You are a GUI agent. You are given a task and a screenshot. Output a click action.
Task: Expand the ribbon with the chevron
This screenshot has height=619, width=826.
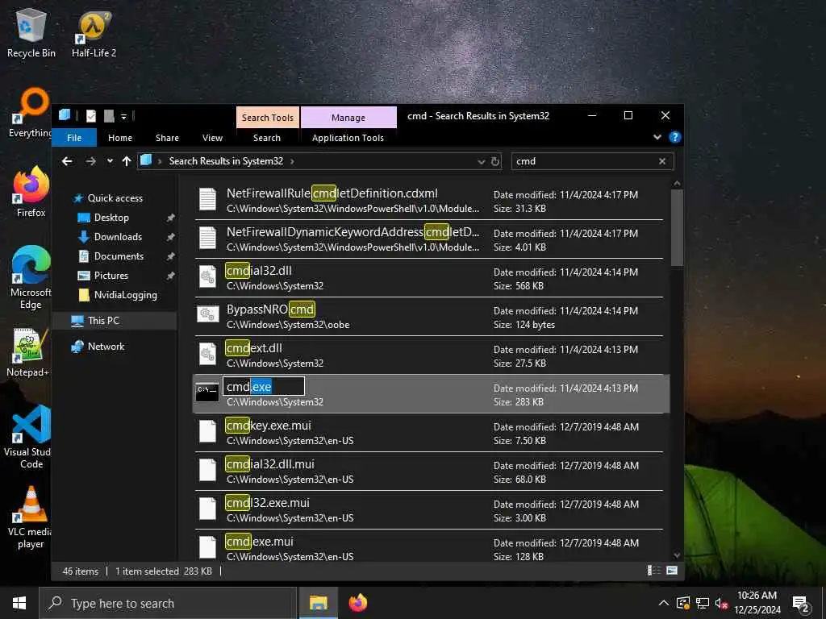[657, 137]
